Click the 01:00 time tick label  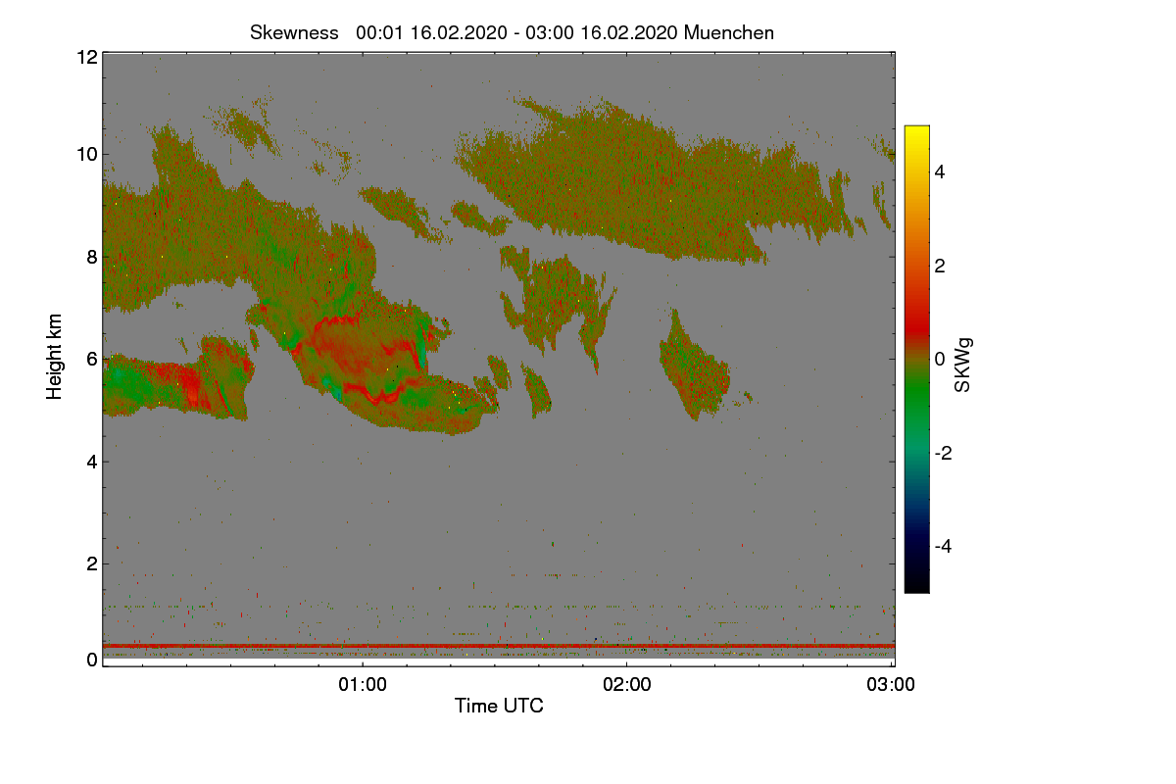tap(363, 685)
